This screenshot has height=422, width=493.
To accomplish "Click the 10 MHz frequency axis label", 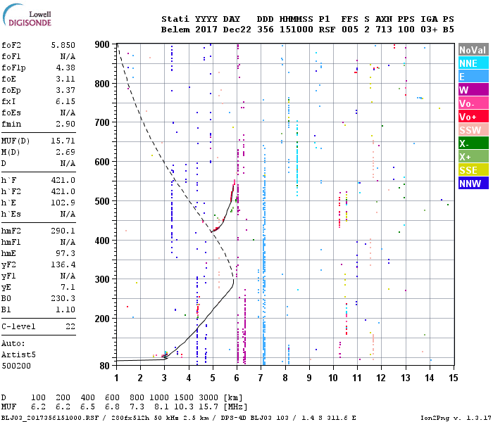I will pos(333,378).
